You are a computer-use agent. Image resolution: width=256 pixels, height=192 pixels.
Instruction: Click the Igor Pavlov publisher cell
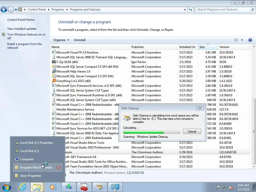[x=139, y=62]
